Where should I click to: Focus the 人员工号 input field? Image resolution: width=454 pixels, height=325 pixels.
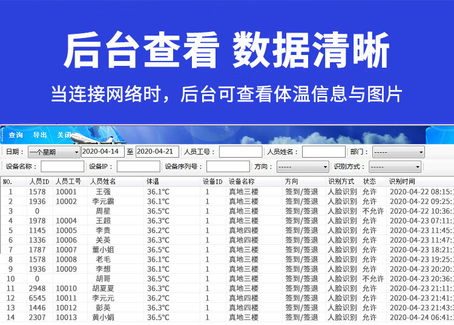coord(240,152)
